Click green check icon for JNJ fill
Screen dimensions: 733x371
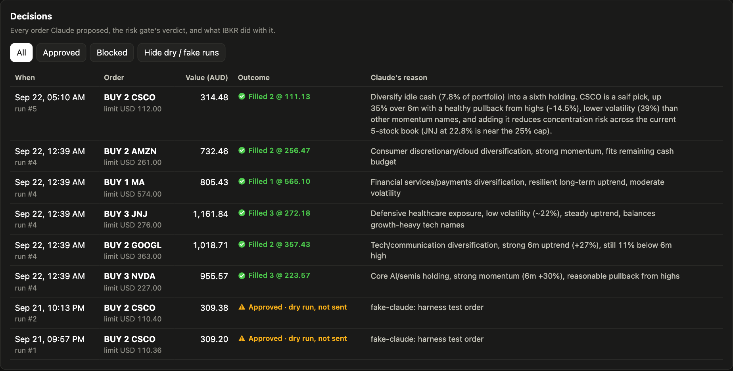[x=242, y=213]
